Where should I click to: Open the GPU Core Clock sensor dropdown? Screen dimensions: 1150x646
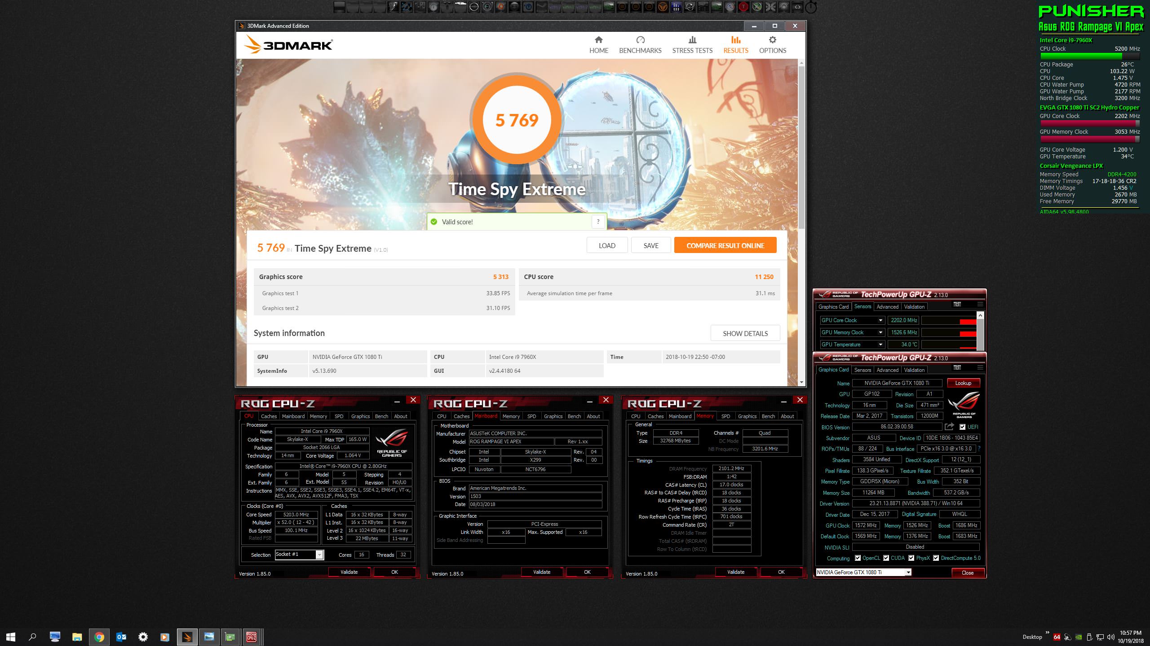tap(880, 320)
